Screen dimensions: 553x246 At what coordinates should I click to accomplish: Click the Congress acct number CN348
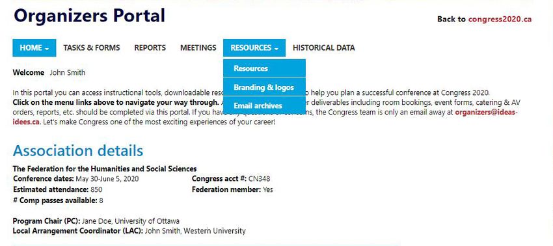coord(259,178)
